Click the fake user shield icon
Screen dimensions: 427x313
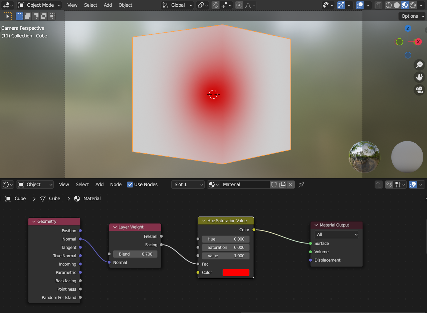(x=274, y=184)
